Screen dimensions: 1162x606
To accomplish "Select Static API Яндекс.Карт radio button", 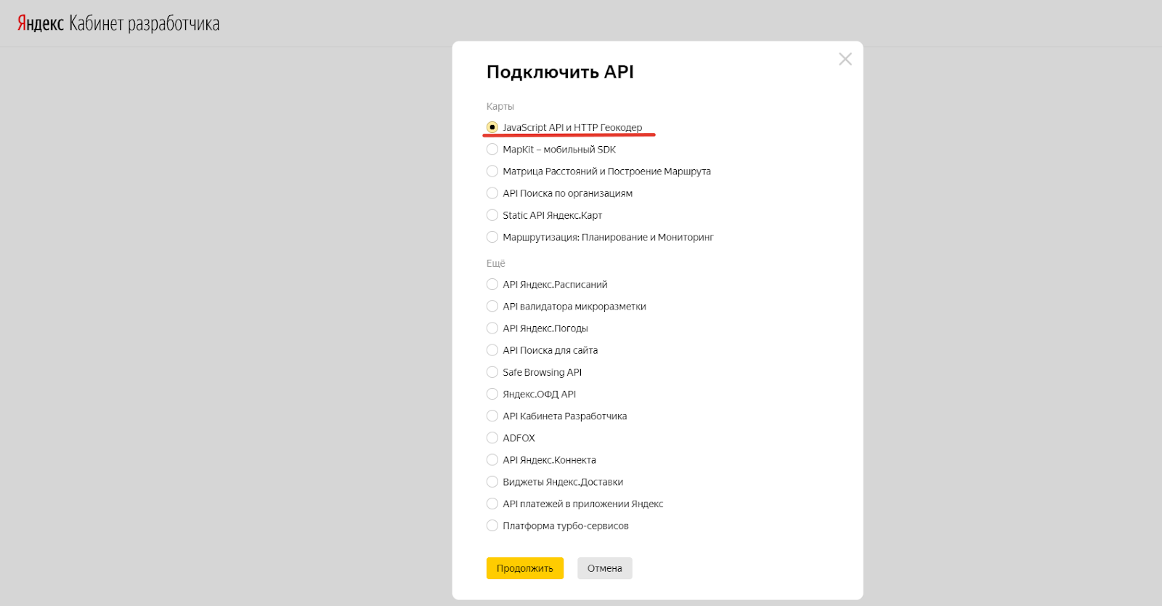I will click(492, 215).
